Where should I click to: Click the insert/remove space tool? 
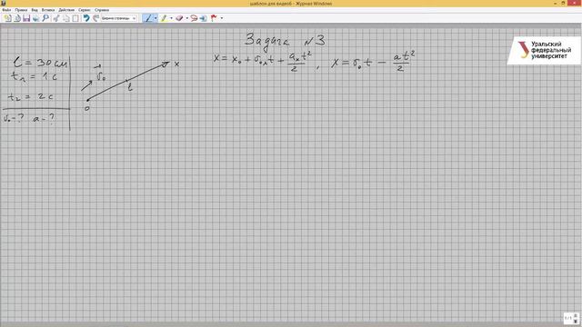tap(203, 18)
